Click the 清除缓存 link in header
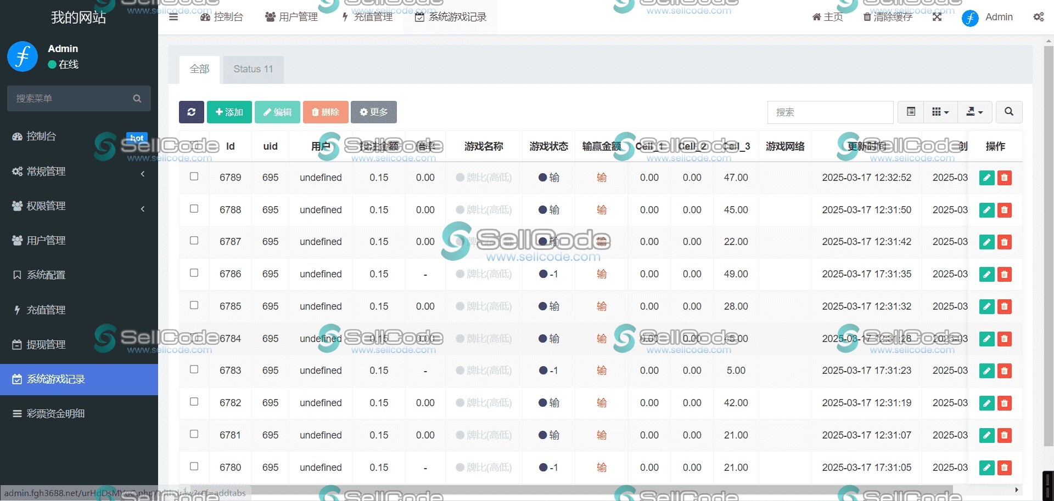 click(x=888, y=17)
